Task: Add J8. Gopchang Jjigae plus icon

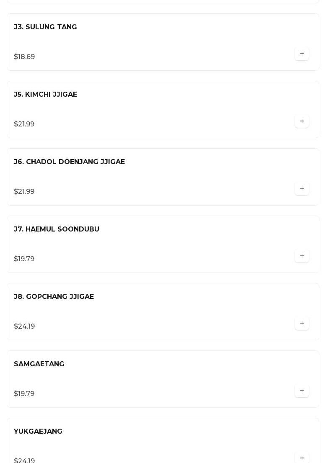Action: [302, 323]
